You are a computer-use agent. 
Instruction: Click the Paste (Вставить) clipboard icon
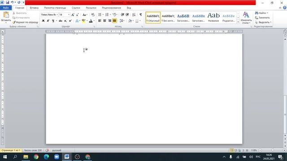(6, 15)
